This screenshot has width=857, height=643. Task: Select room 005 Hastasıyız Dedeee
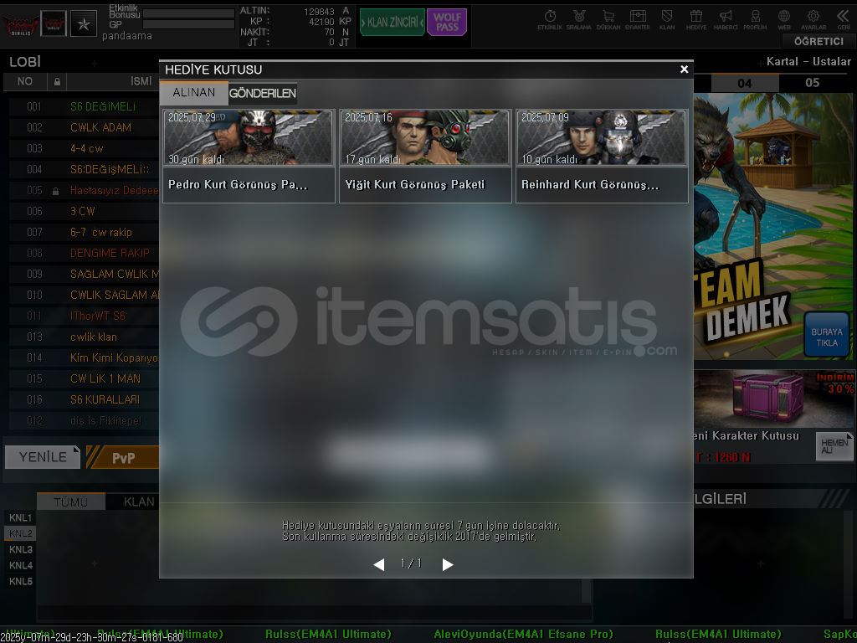tap(84, 190)
